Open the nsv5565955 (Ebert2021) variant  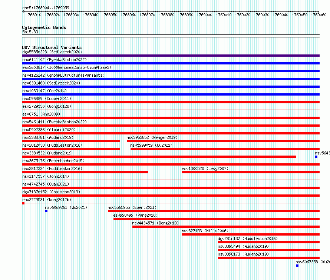click(x=132, y=207)
